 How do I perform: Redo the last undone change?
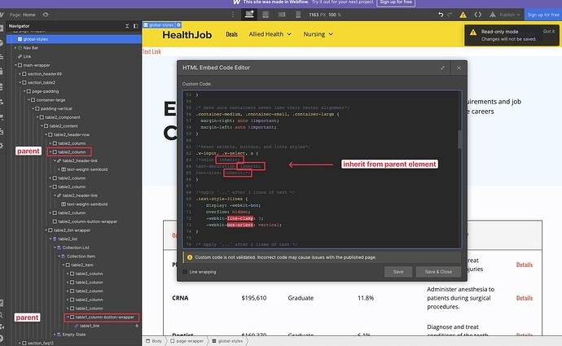click(x=450, y=15)
